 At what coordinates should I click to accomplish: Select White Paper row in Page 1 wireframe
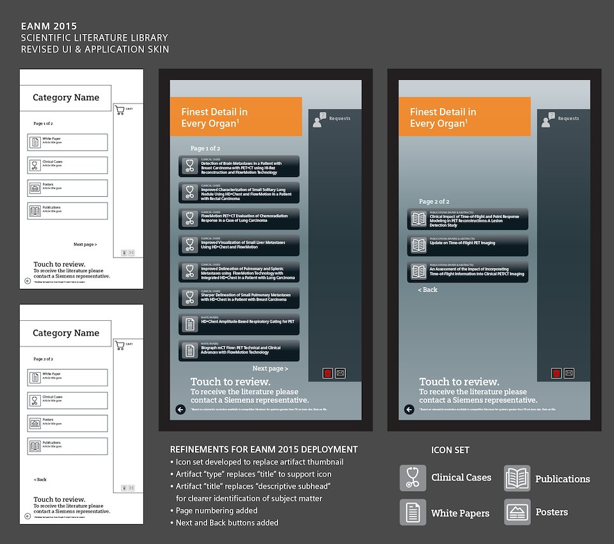tap(67, 142)
